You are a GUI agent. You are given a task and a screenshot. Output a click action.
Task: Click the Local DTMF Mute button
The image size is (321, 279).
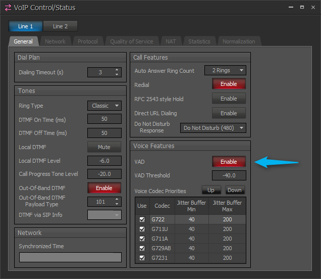[x=104, y=147]
